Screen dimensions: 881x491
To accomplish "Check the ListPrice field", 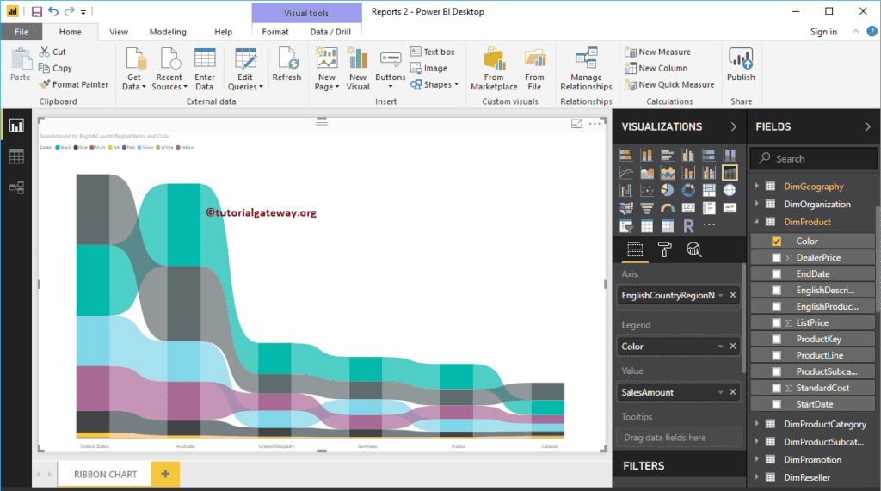I will point(777,322).
